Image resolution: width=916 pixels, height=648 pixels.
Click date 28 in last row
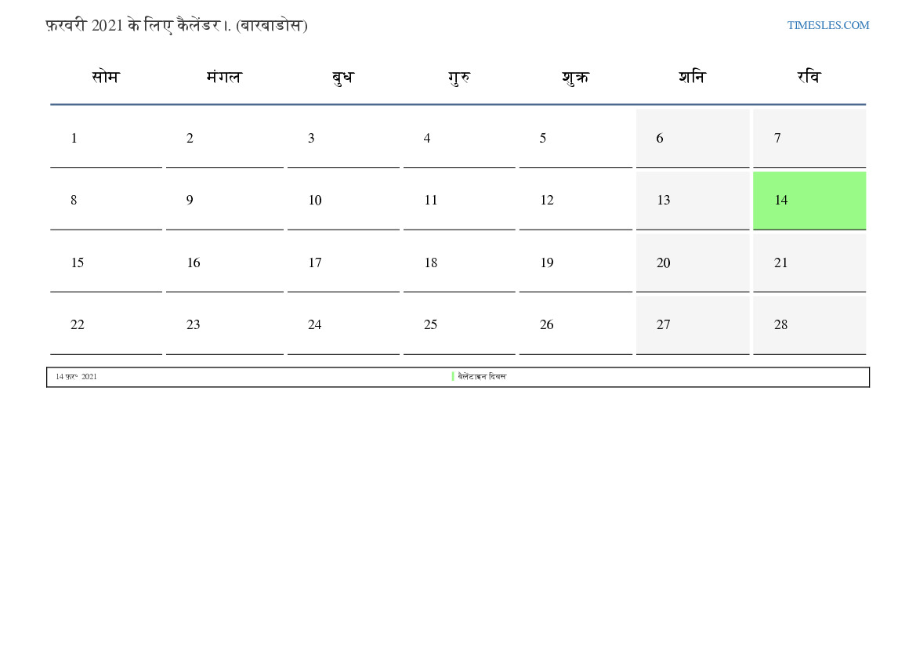809,325
